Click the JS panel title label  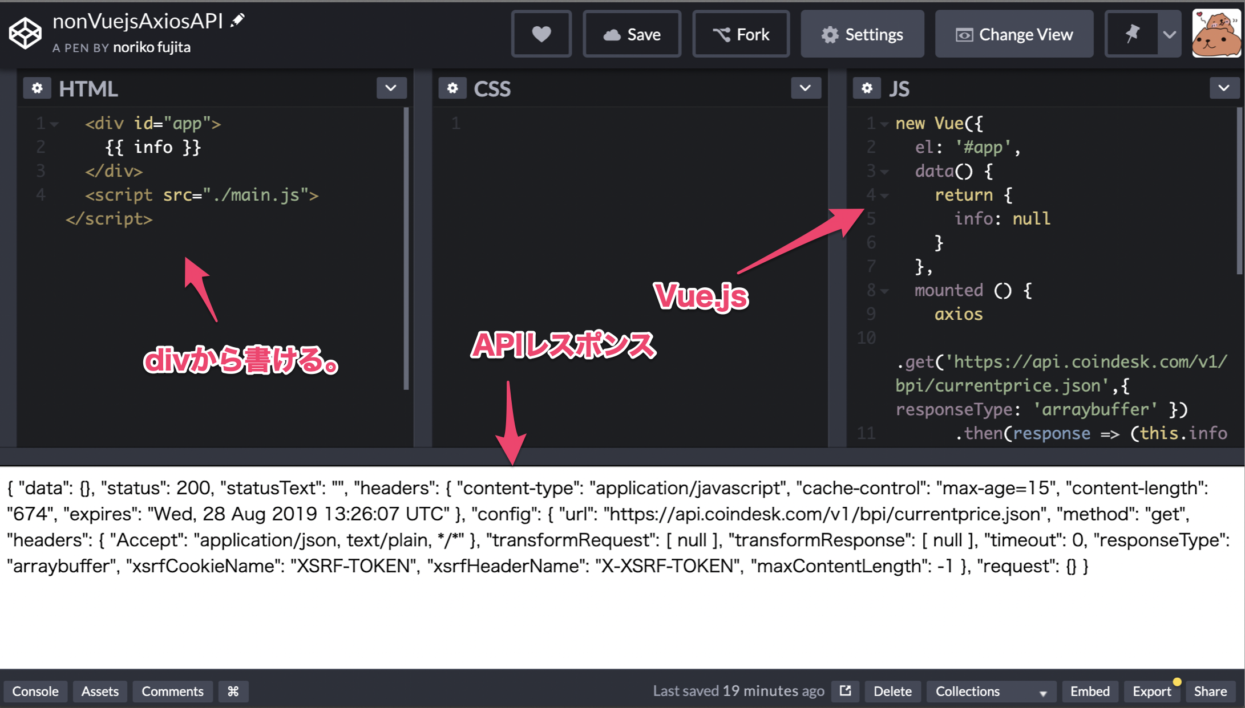click(x=899, y=89)
